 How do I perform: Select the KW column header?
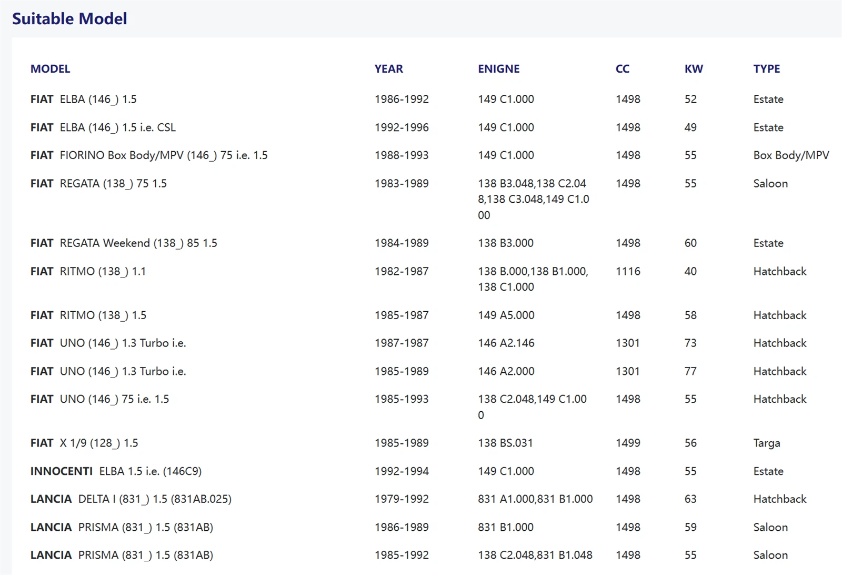tap(694, 69)
